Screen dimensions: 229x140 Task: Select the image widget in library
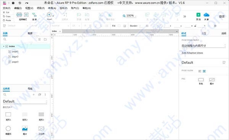coord(25,129)
